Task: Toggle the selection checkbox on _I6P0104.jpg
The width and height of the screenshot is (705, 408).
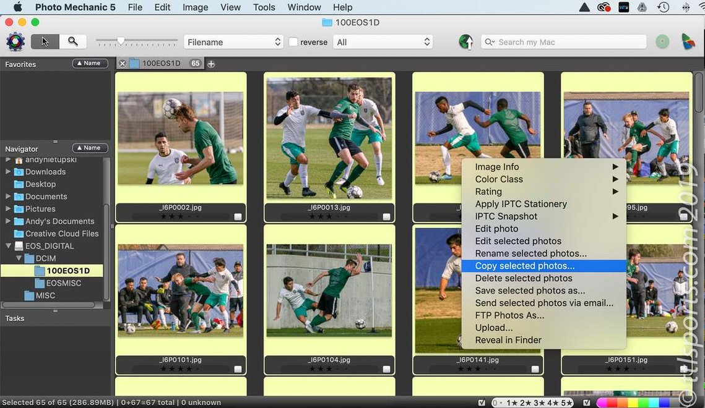Action: click(x=386, y=369)
